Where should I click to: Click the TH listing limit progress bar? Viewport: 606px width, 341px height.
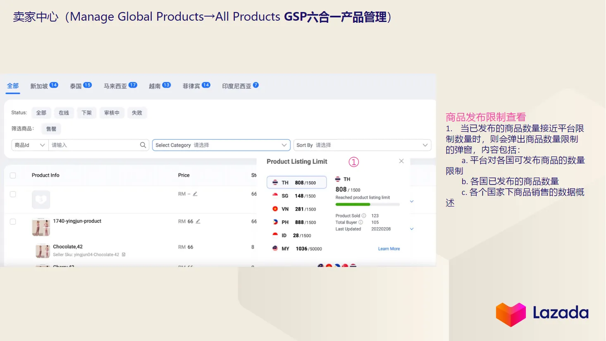[x=367, y=204]
